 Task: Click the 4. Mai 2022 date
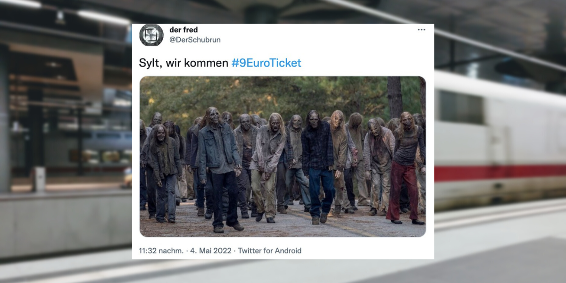[211, 250]
